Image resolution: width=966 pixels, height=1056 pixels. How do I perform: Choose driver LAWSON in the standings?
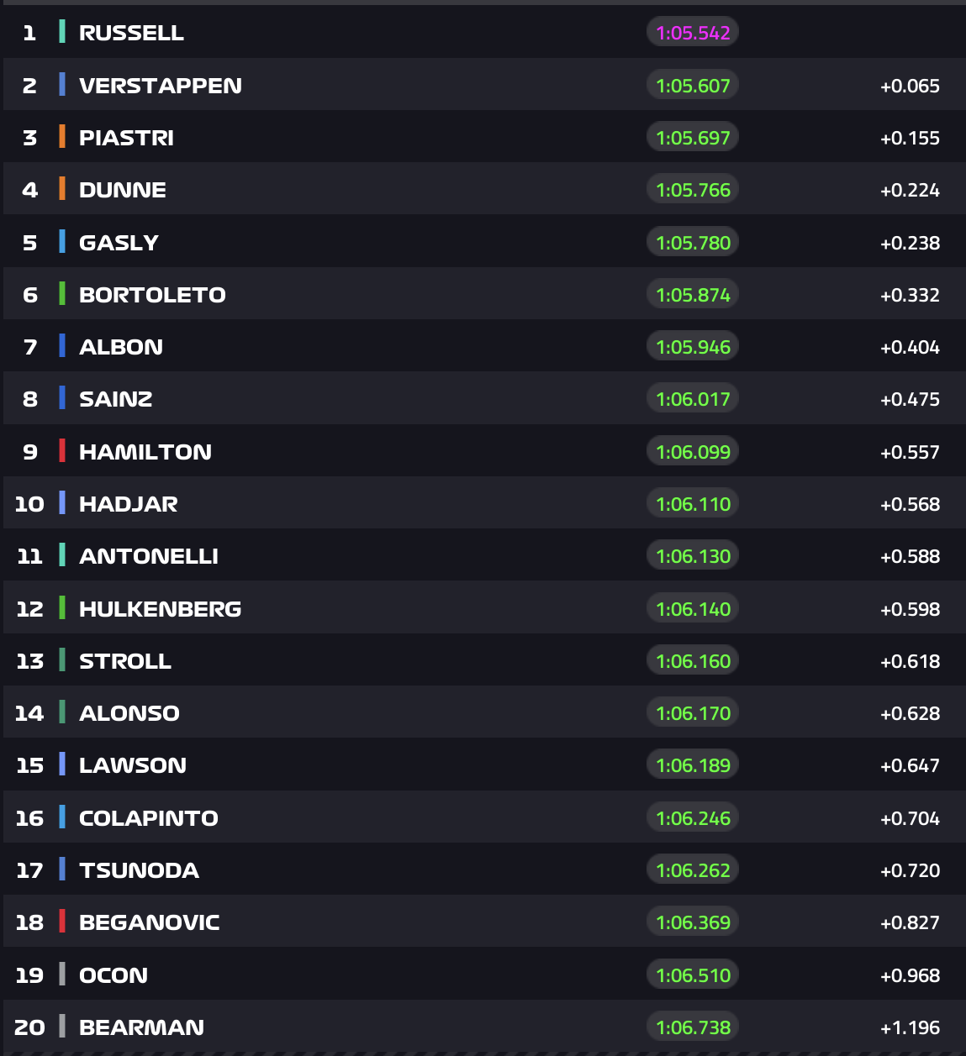tap(132, 765)
